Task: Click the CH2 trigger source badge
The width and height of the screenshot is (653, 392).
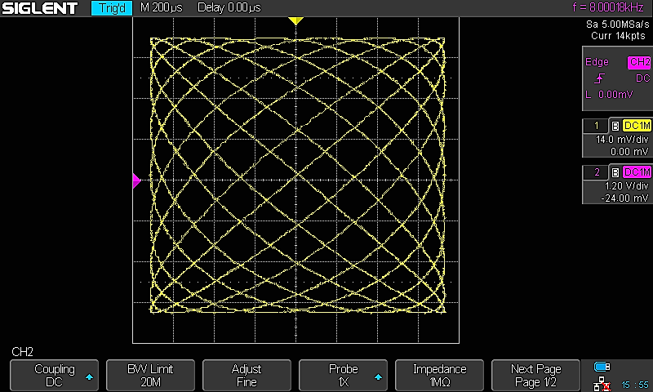Action: [x=638, y=63]
